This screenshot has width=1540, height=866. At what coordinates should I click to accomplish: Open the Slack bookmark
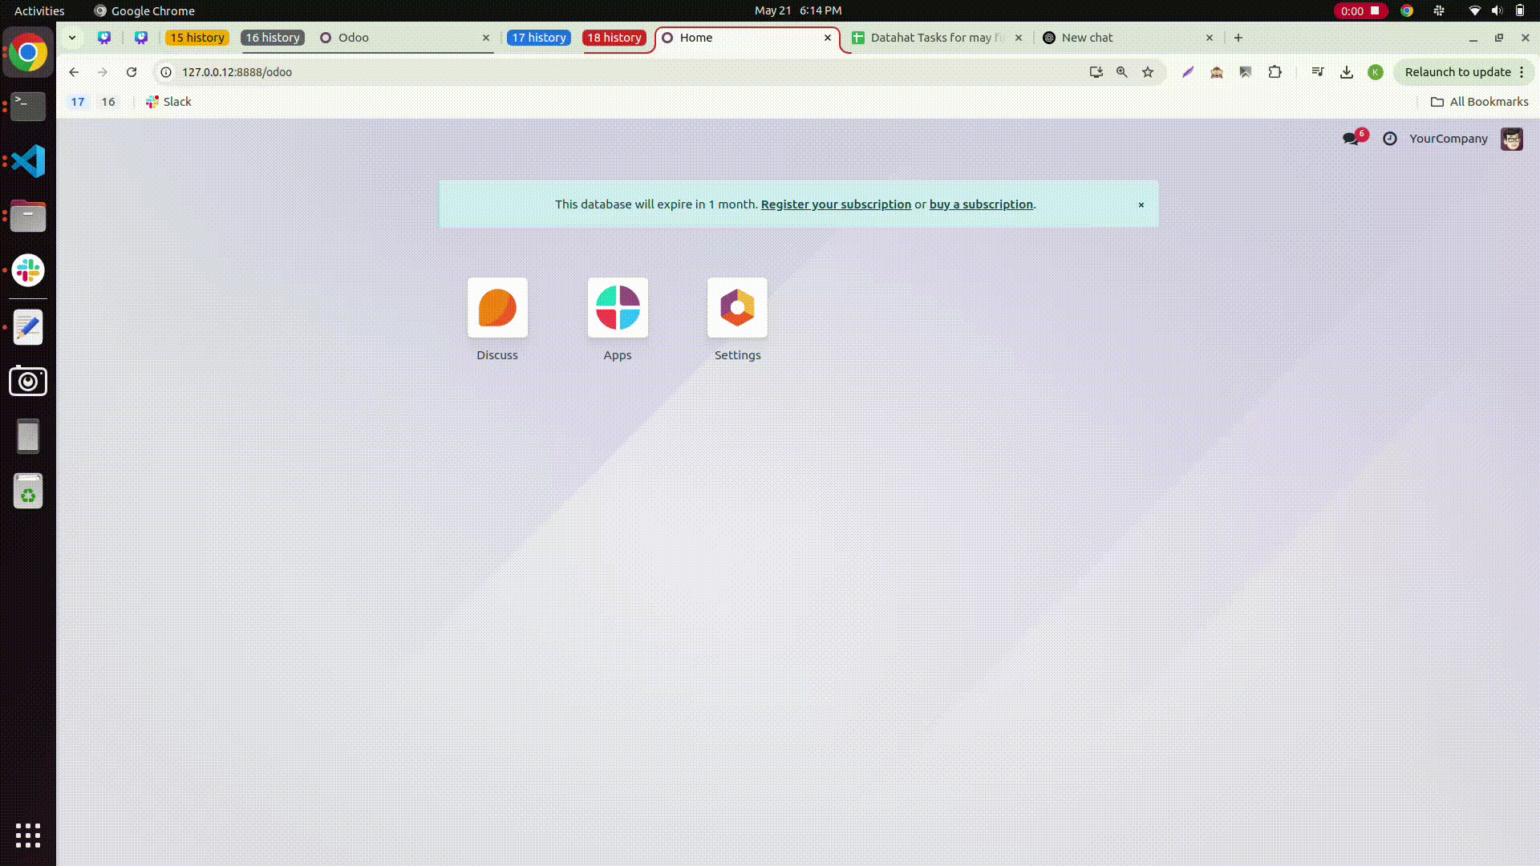tap(168, 102)
